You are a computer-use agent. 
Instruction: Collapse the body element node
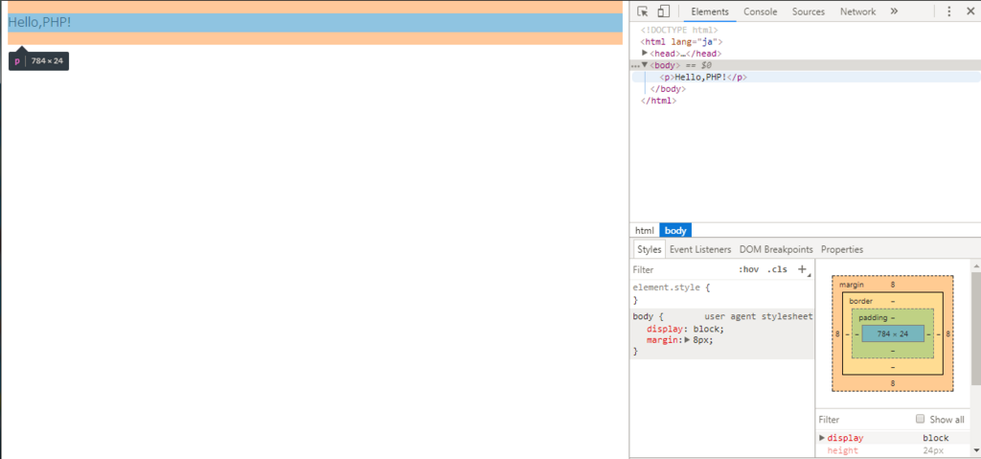click(645, 64)
